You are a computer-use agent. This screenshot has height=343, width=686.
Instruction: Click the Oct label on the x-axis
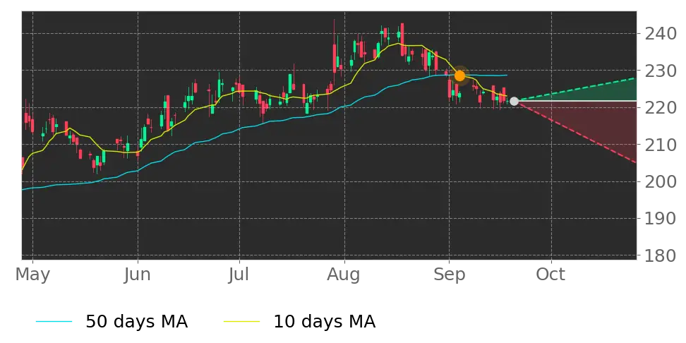[x=550, y=275]
